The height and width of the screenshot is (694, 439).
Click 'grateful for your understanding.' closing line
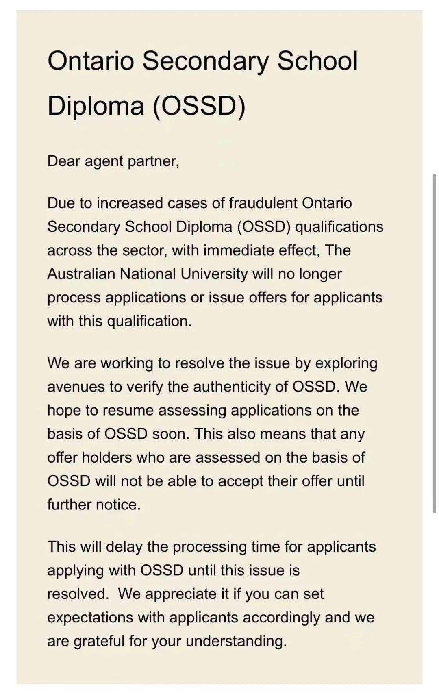180,641
